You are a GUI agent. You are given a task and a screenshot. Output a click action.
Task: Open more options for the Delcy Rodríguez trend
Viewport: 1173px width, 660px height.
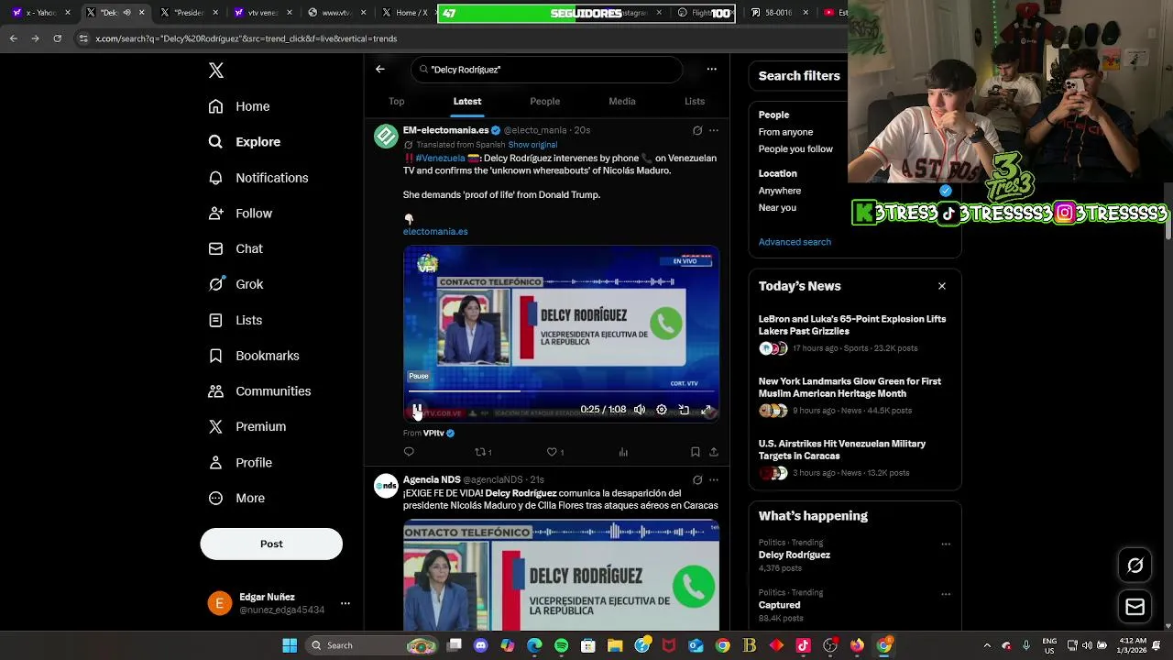click(946, 544)
